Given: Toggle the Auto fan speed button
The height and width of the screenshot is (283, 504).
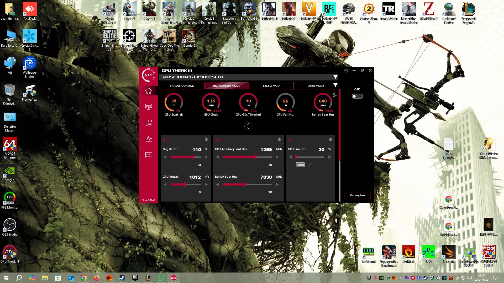Looking at the screenshot, I should 300,165.
